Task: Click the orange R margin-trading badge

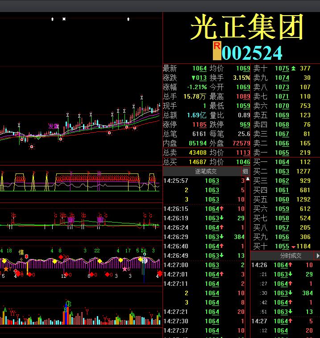Action: pyautogui.click(x=217, y=50)
